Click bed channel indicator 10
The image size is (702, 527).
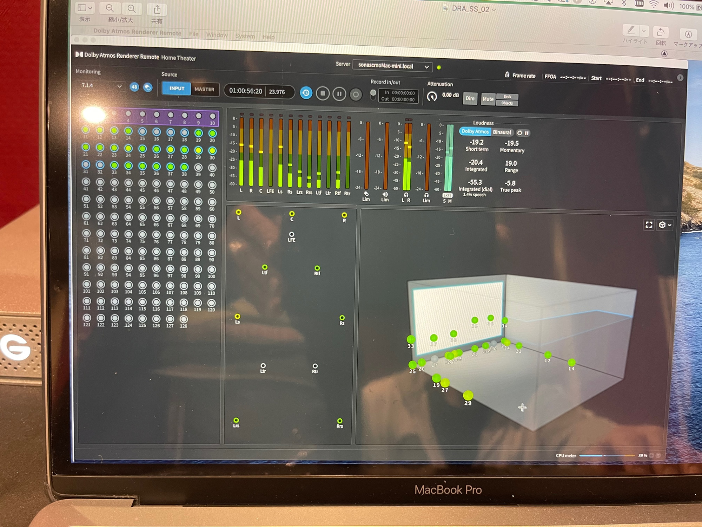(213, 116)
